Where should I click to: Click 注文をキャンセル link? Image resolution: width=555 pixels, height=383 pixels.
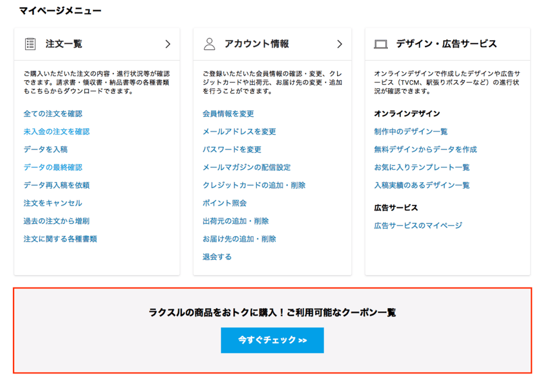(x=53, y=203)
